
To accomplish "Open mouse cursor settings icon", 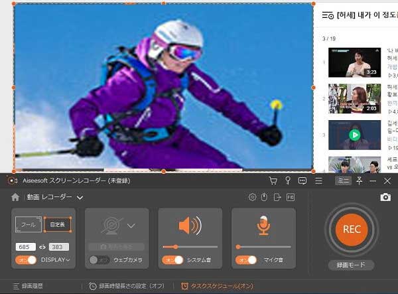I will click(264, 197).
